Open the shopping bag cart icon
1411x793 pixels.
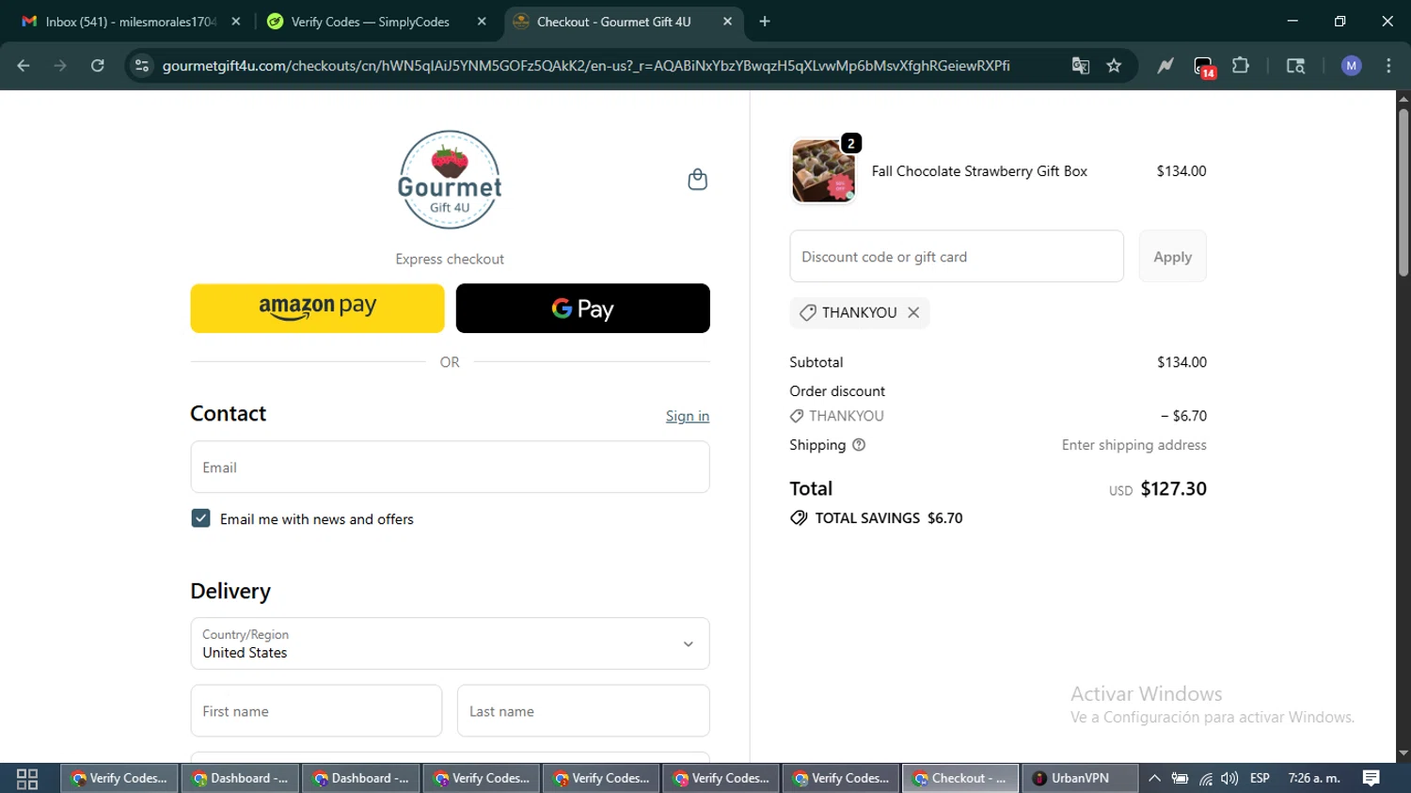[697, 180]
